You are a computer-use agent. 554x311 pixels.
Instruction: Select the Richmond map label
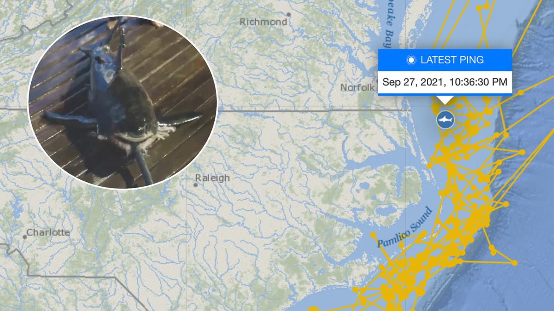(x=264, y=22)
